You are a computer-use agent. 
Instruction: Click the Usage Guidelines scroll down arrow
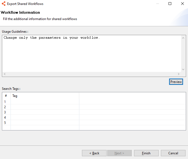pyautogui.click(x=183, y=69)
